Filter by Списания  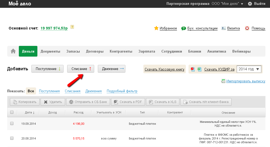tap(73, 91)
